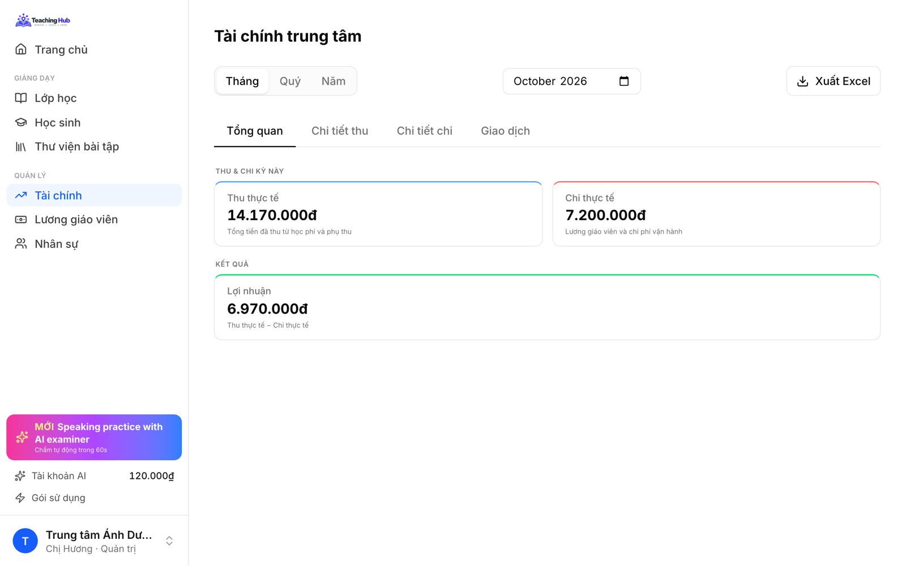Click the Thu thực tế 14.170.000đ card
906x566 pixels.
(x=378, y=214)
